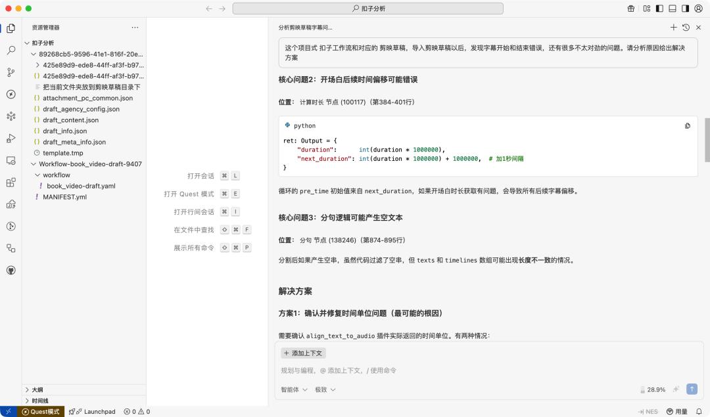710x417 pixels.
Task: Open the 智能体 mode dropdown
Action: (293, 389)
